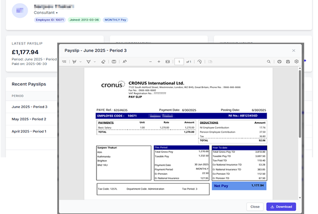The image size is (318, 214).
Task: Open PDF viewer settings gear icon
Action: click(296, 61)
